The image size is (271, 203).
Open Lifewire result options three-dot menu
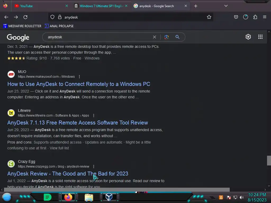(94, 116)
